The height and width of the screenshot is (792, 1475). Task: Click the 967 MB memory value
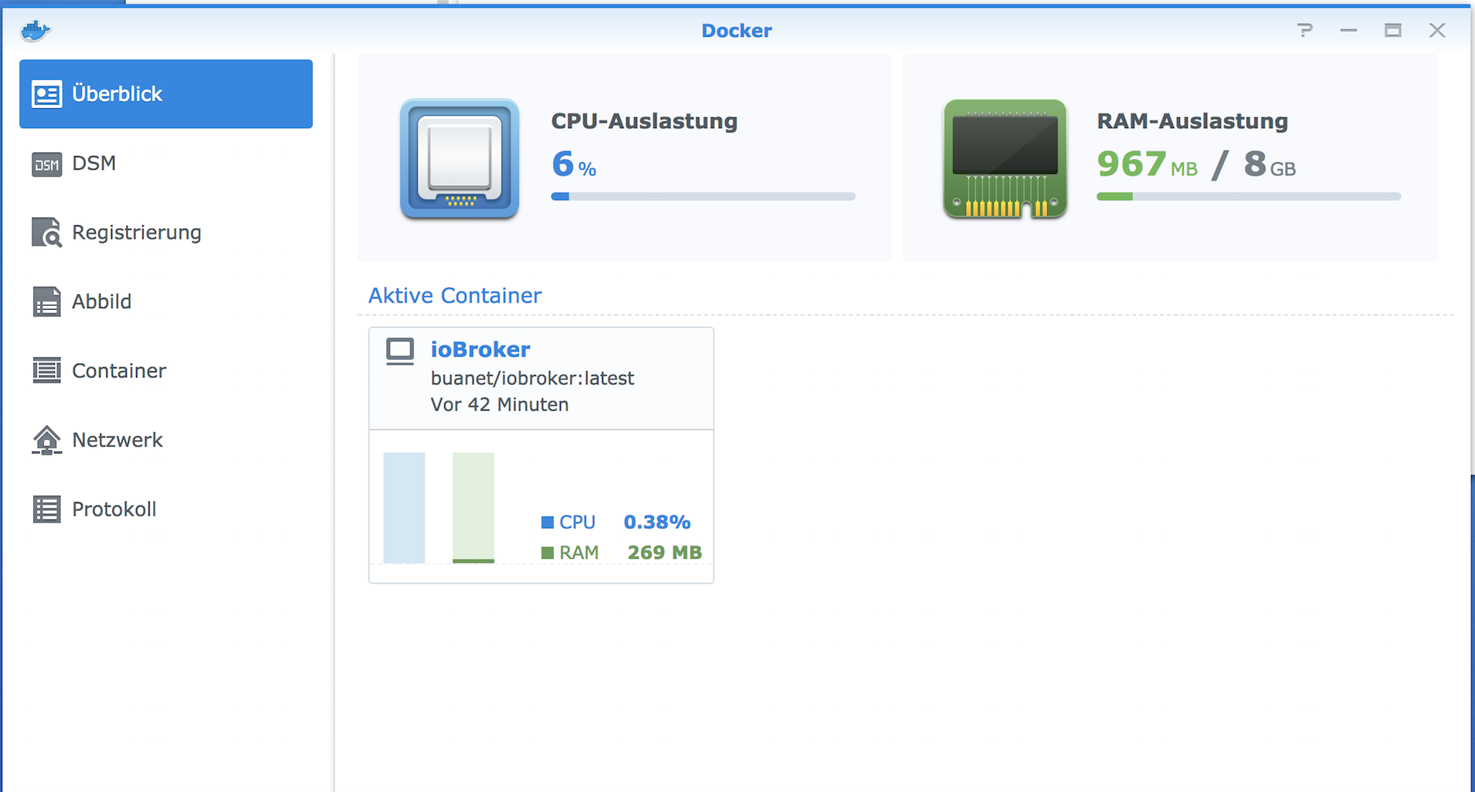click(x=1147, y=164)
